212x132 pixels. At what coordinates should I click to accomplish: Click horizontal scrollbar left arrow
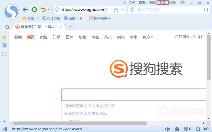pyautogui.click(x=11, y=123)
